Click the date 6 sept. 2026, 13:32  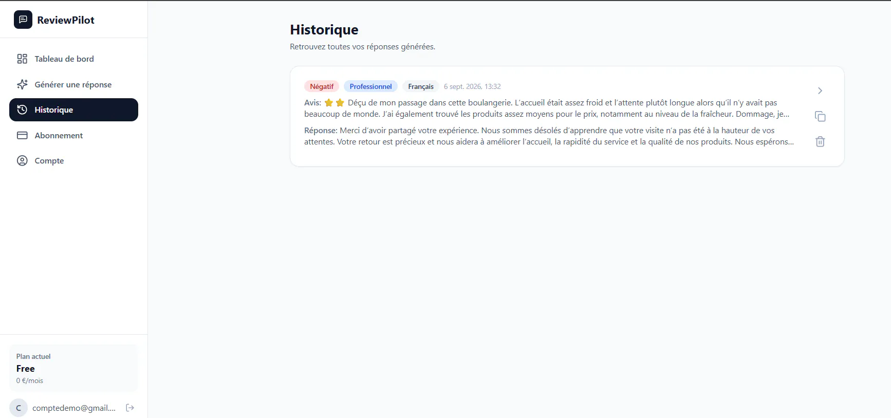click(x=472, y=86)
